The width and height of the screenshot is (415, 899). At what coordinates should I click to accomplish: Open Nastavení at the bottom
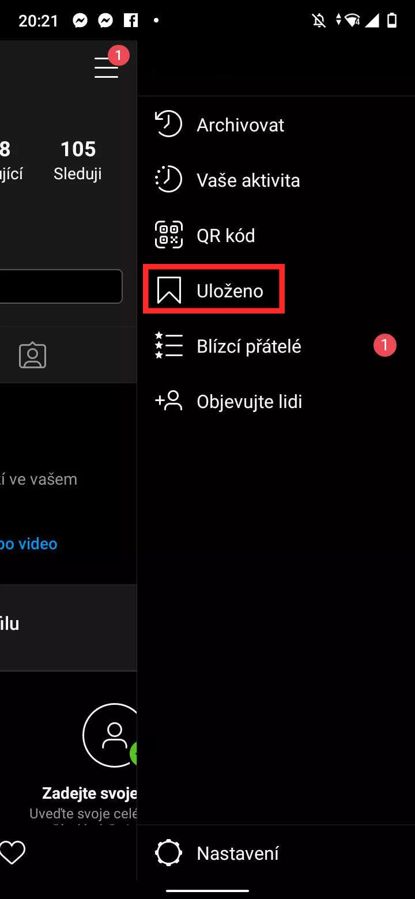tap(276, 853)
